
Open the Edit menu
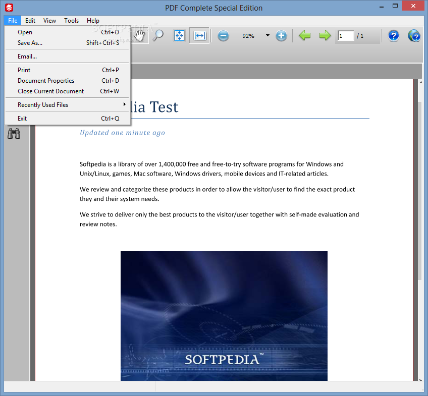pyautogui.click(x=30, y=21)
